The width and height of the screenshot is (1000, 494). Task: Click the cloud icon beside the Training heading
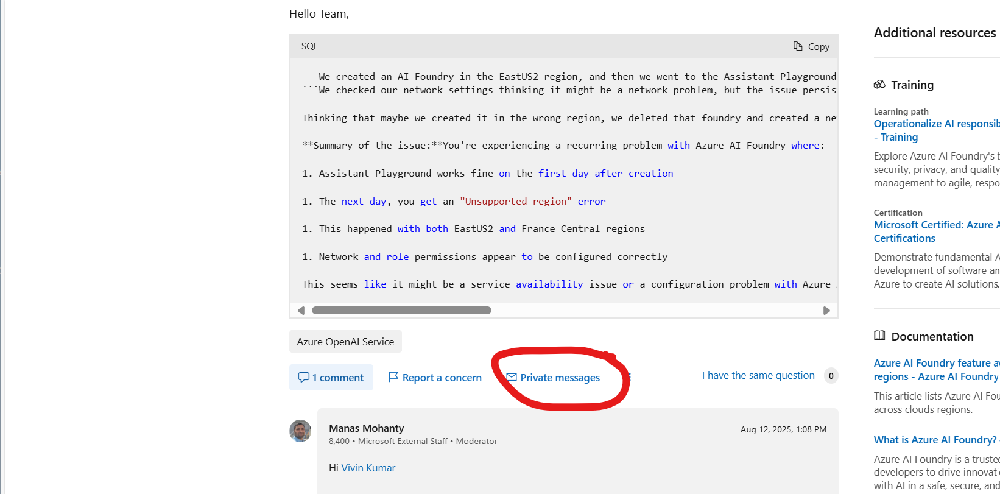[881, 85]
